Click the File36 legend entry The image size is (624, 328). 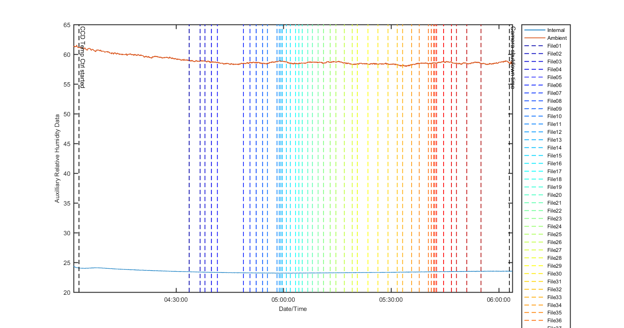click(543, 321)
